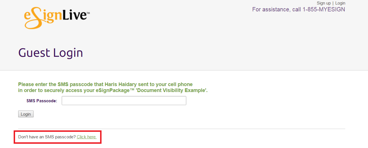Focus the SMS Passcode input field
The image size is (368, 148).
click(124, 101)
